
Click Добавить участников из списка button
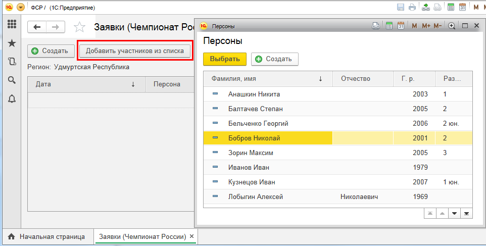[135, 51]
